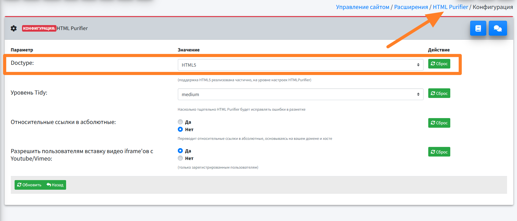This screenshot has height=221, width=517.
Task: Click the registered users only hint
Action: [x=218, y=167]
